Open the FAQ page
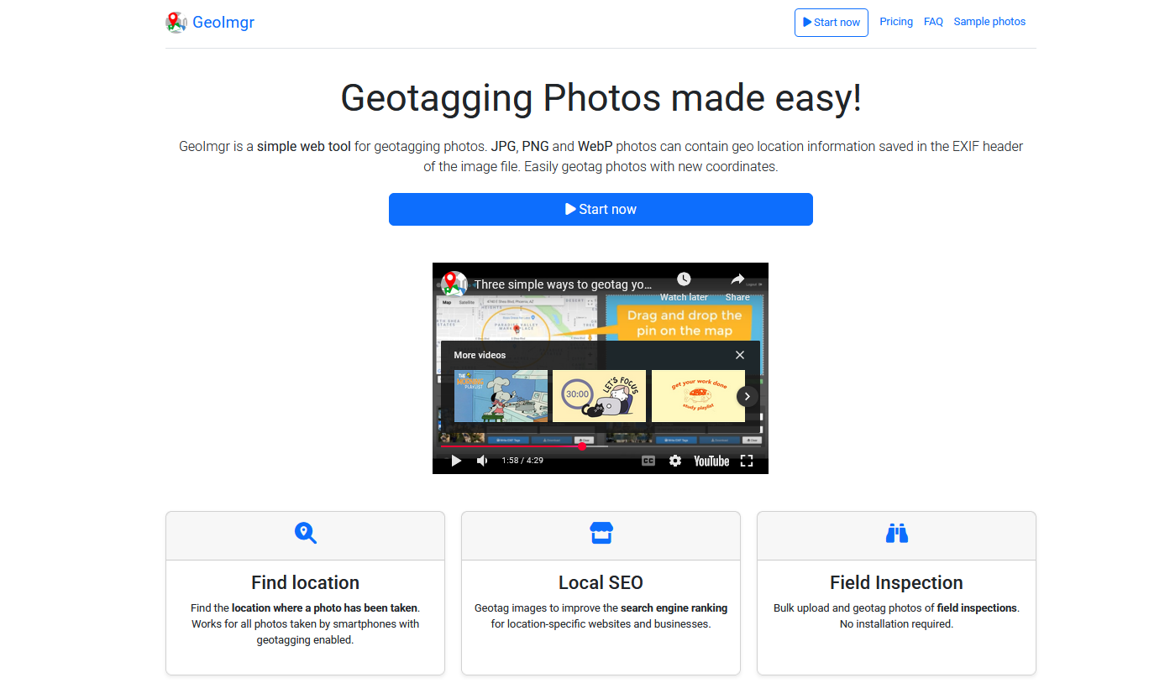The height and width of the screenshot is (683, 1170). point(933,22)
